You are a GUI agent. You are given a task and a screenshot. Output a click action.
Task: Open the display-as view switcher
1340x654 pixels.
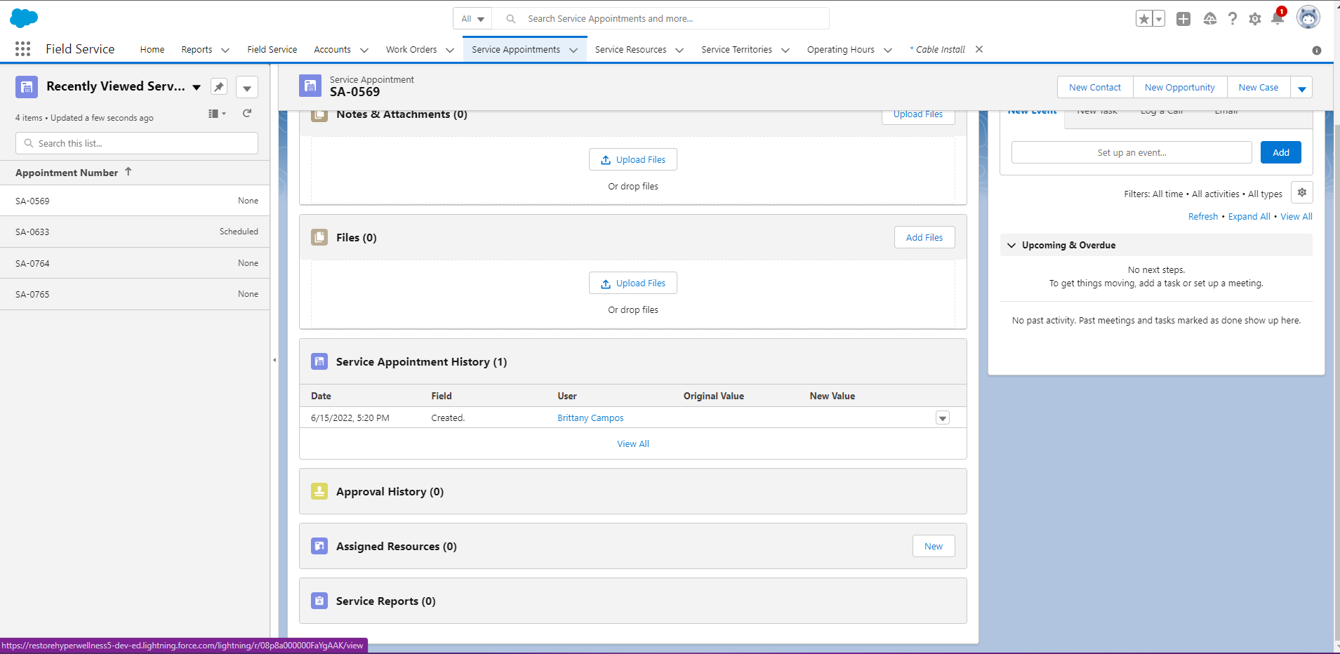217,114
